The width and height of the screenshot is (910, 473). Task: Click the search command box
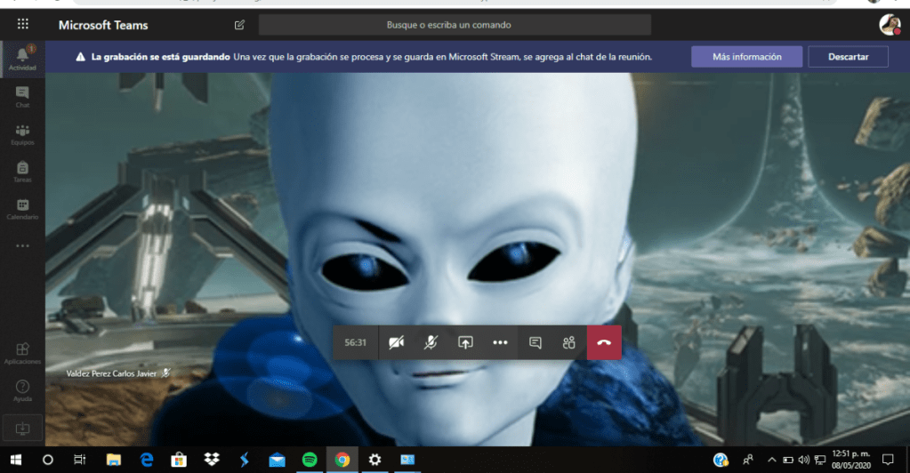tap(455, 25)
